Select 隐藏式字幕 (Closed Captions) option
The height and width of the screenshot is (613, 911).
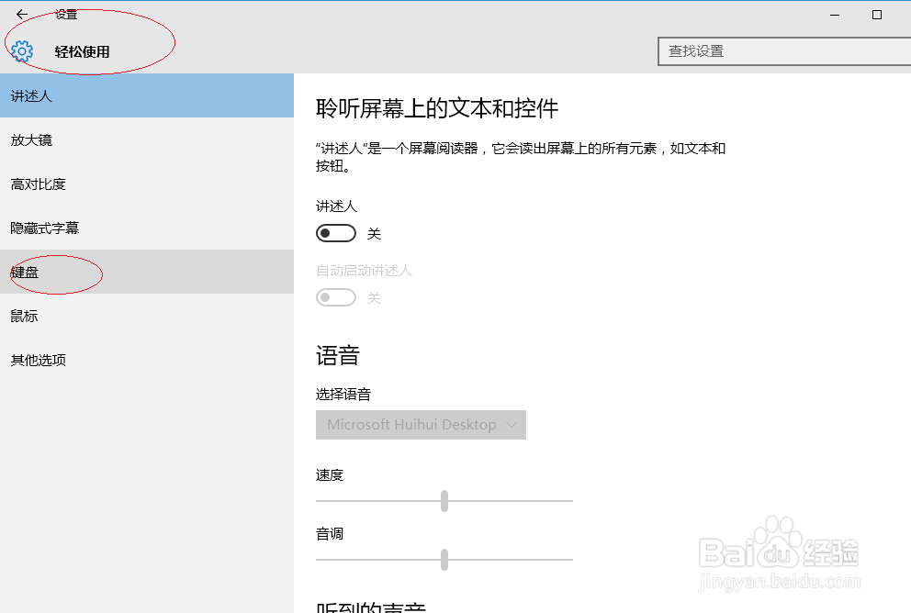pos(46,228)
